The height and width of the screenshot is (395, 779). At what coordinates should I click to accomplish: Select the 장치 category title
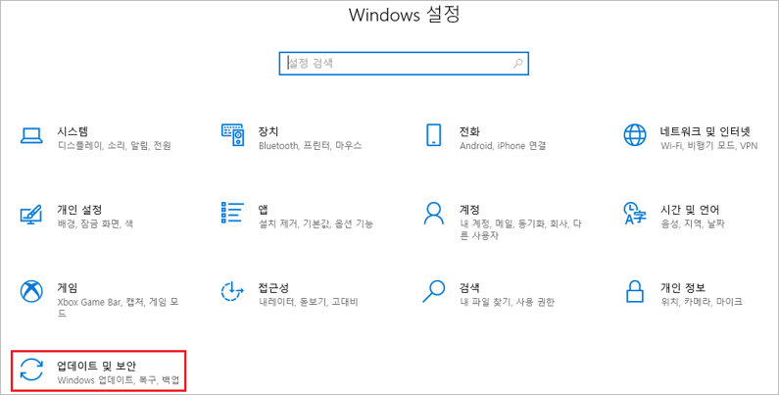pyautogui.click(x=268, y=131)
